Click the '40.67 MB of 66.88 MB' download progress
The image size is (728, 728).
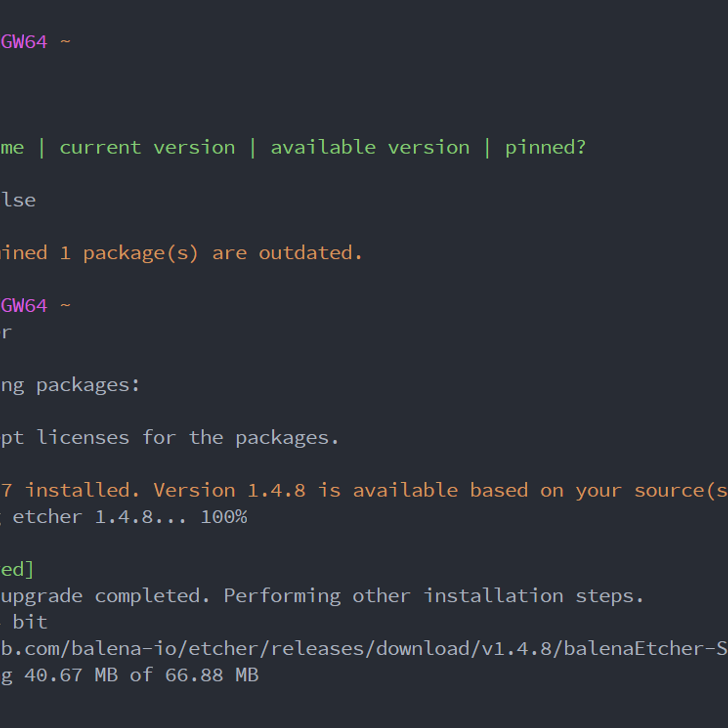click(x=142, y=675)
